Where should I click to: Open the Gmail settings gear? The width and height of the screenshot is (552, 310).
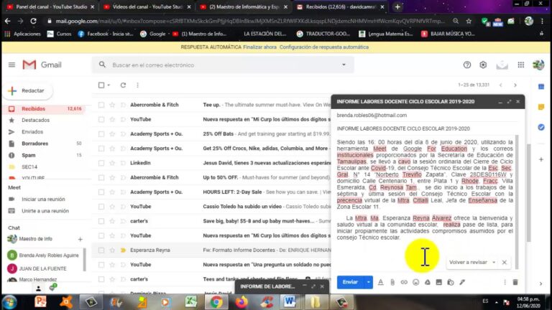point(483,65)
